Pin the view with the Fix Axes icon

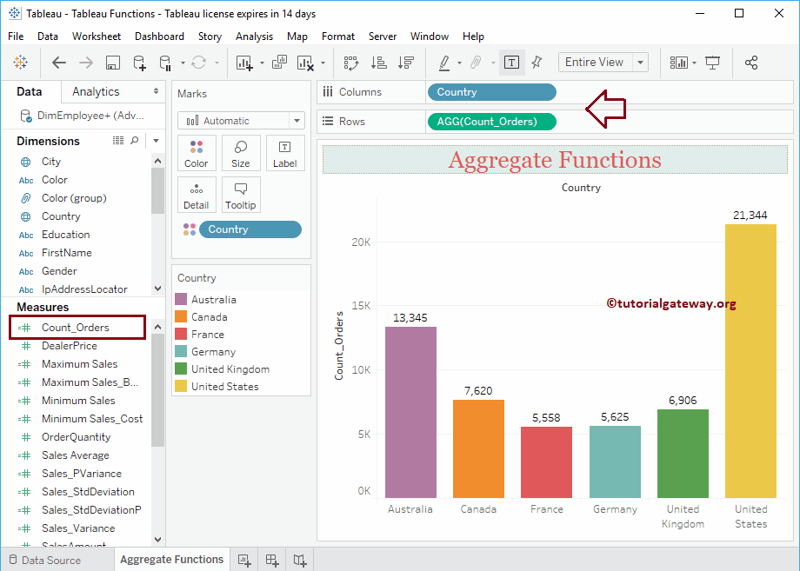pyautogui.click(x=537, y=62)
